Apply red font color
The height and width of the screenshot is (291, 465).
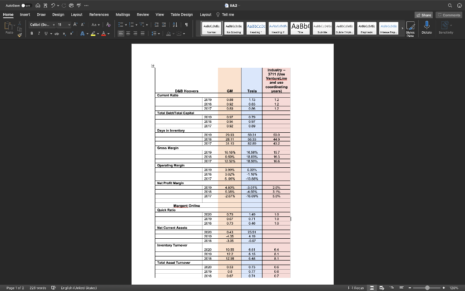104,34
